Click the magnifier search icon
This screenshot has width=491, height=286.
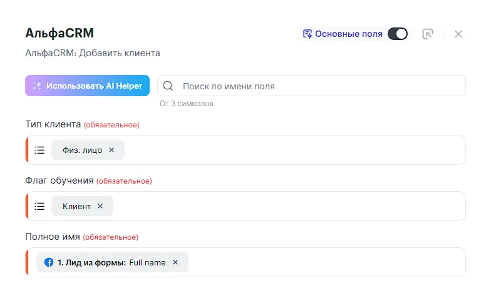(x=168, y=86)
